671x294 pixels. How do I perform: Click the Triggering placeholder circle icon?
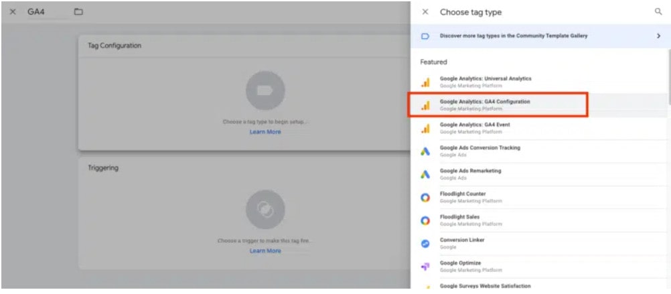[265, 209]
